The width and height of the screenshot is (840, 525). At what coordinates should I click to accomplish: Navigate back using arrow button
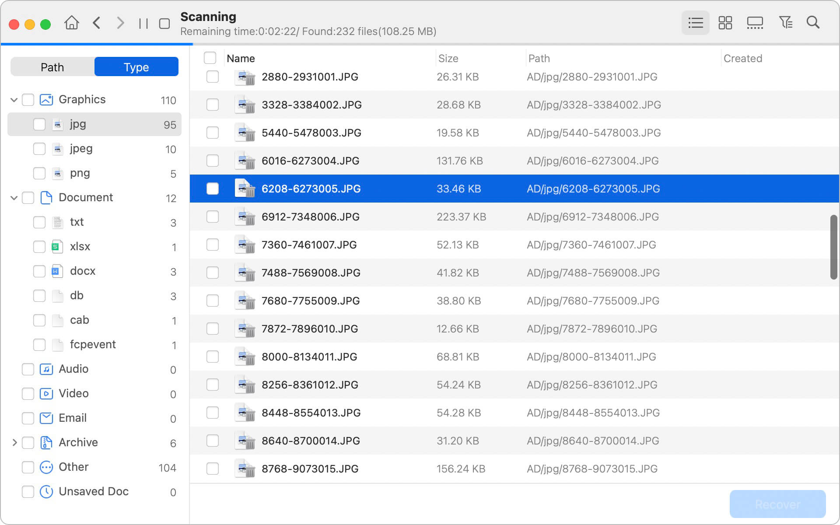click(98, 24)
